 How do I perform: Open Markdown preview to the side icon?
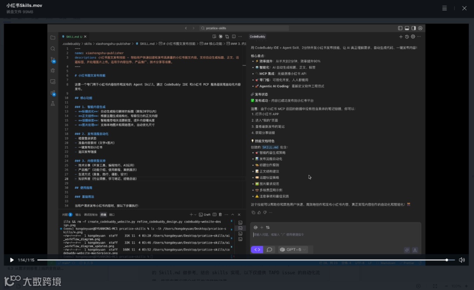tap(214, 36)
